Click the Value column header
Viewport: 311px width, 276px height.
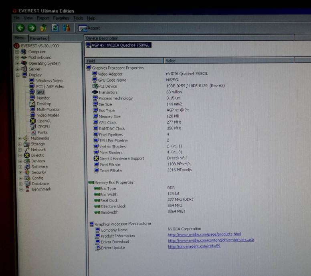[x=229, y=61]
